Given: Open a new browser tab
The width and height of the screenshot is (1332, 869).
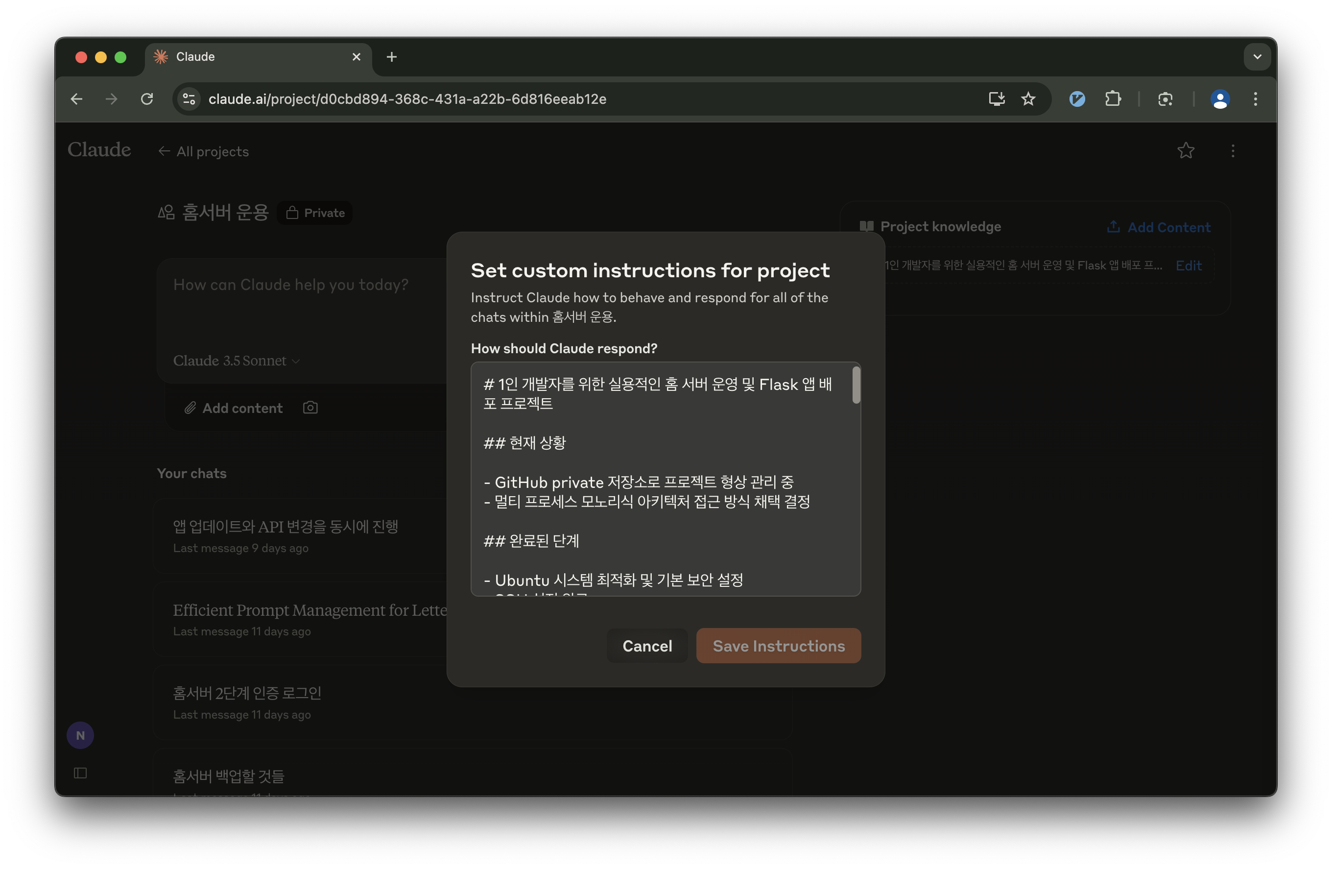Looking at the screenshot, I should pyautogui.click(x=391, y=56).
